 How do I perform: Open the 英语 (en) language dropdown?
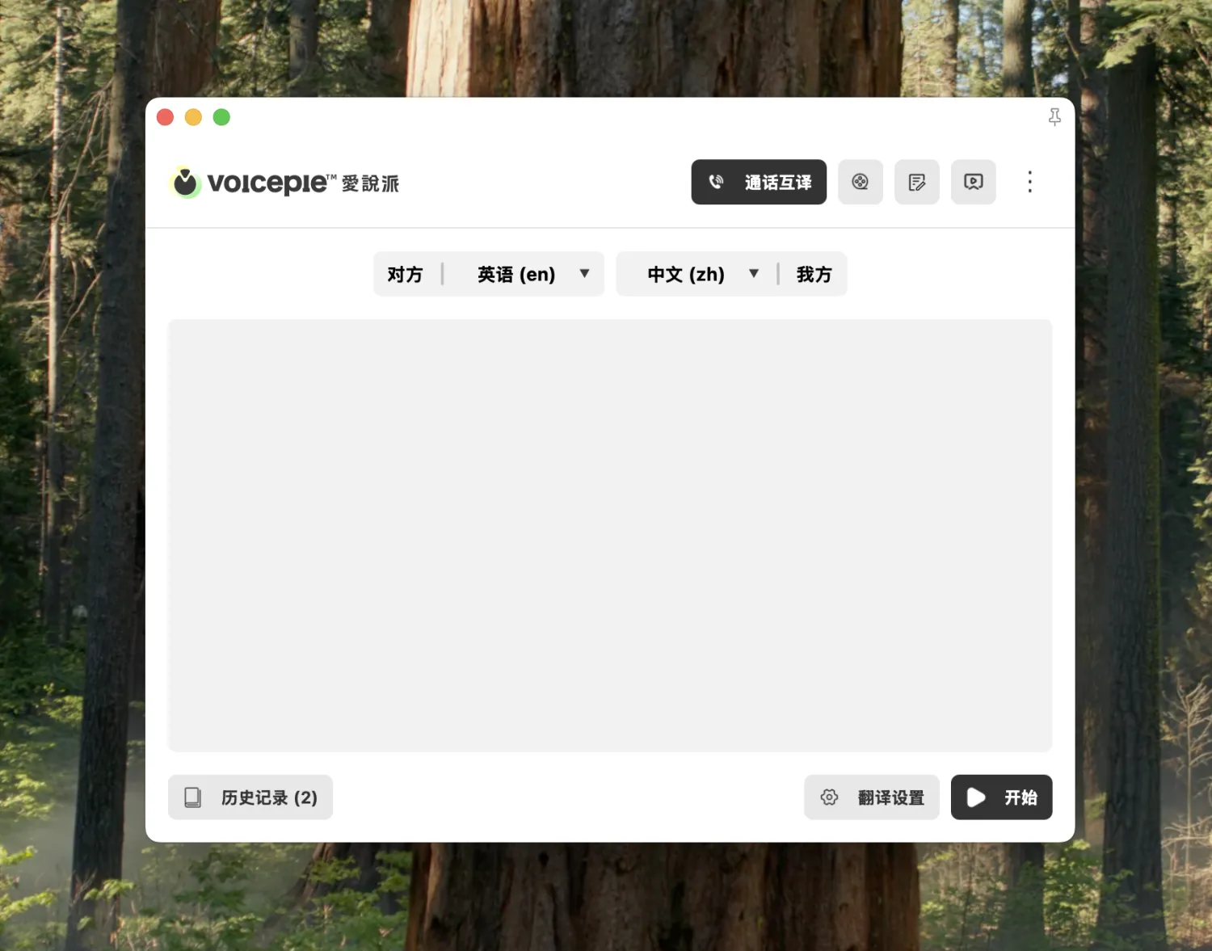pos(516,275)
